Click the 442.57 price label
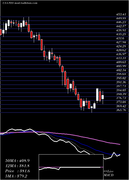Image resolution: width=129 pixels, height=180 pixels. click(121, 26)
